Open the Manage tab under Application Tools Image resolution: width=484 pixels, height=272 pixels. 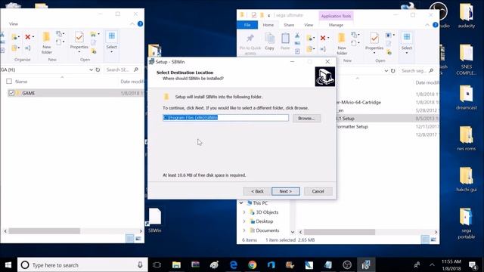[336, 25]
